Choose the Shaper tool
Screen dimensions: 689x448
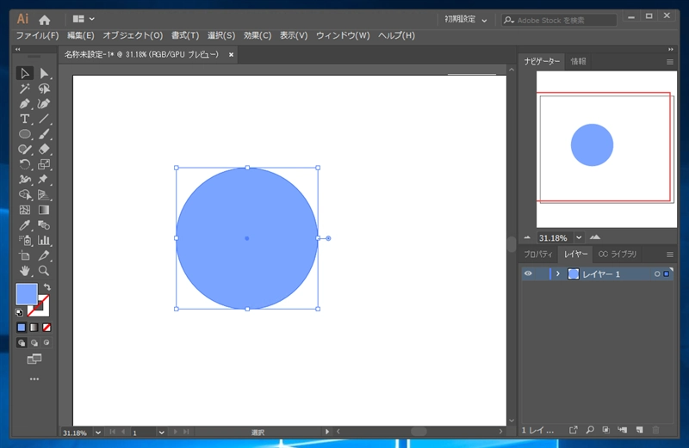tap(25, 149)
